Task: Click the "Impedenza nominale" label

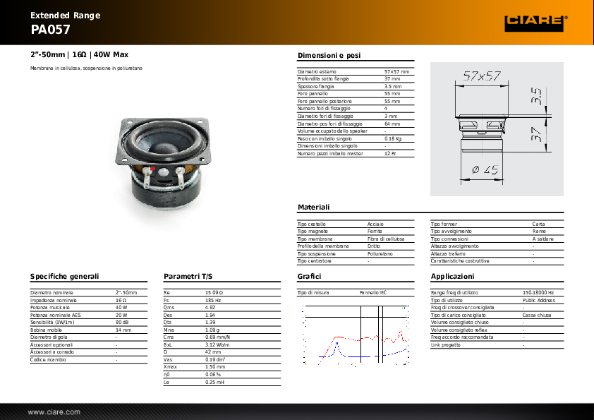Action: pos(54,300)
